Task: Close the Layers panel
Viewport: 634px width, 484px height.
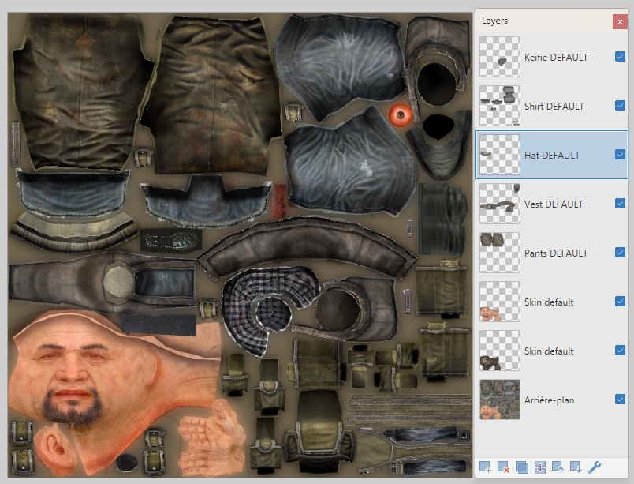Action: point(619,21)
